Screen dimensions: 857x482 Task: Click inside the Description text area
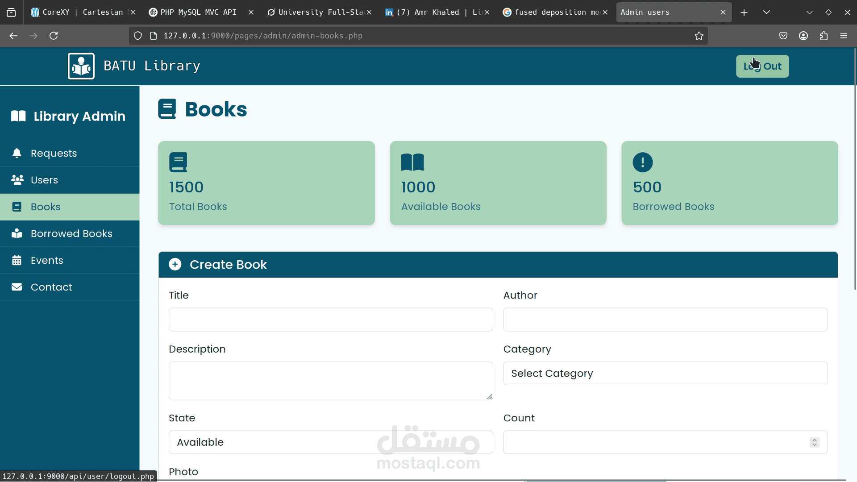pos(330,381)
